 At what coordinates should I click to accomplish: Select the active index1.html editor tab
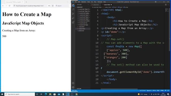click(107, 5)
